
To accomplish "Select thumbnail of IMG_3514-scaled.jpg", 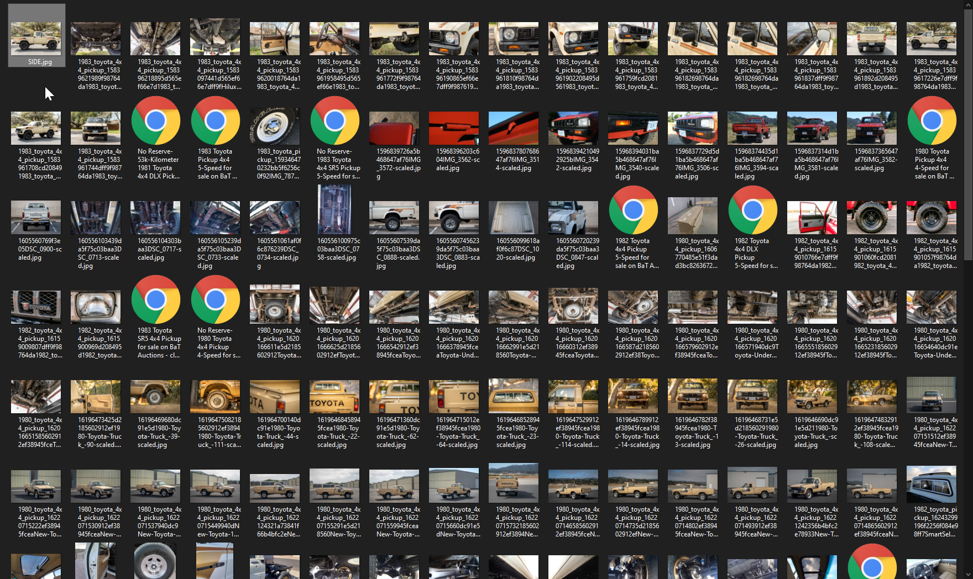I will point(514,128).
